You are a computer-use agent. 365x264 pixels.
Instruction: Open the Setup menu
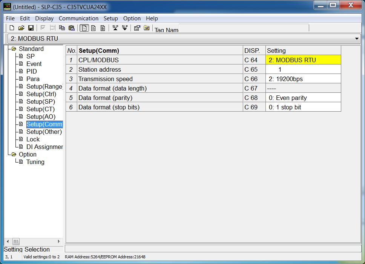coord(110,18)
